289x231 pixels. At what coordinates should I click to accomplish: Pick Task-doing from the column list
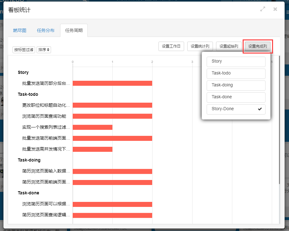click(x=236, y=85)
